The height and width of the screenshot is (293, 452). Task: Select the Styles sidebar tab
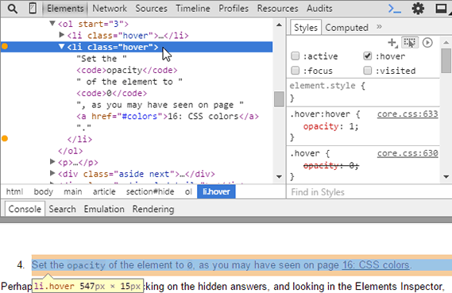306,28
